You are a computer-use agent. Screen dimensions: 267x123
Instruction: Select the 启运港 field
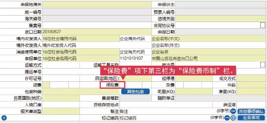[251, 105]
